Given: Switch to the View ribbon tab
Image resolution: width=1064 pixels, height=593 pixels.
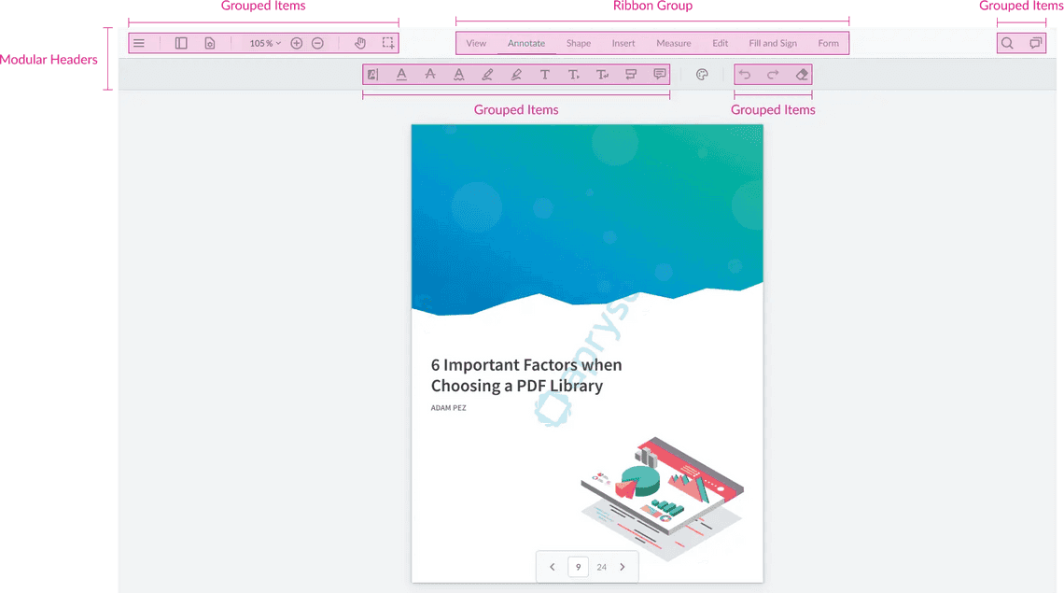Looking at the screenshot, I should click(x=476, y=43).
